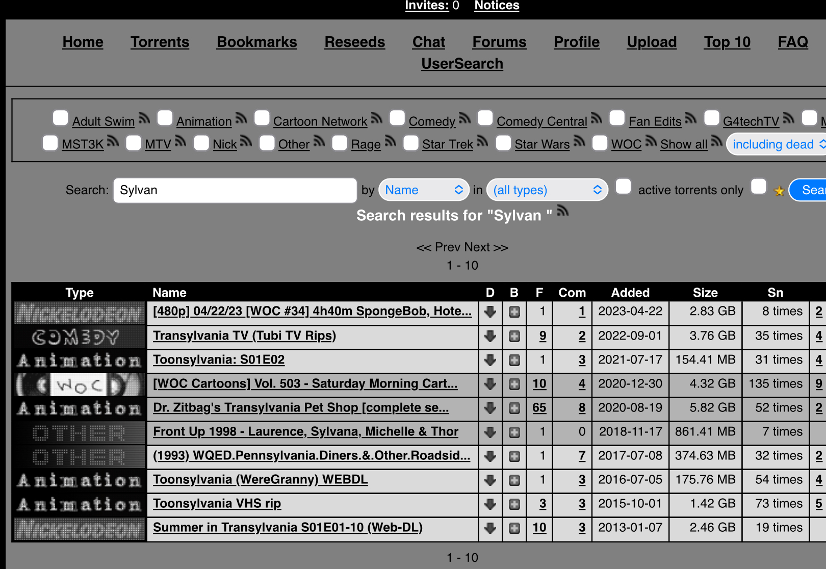Open the Rage RSS feed icon
Screen dimensions: 826x569
click(390, 141)
